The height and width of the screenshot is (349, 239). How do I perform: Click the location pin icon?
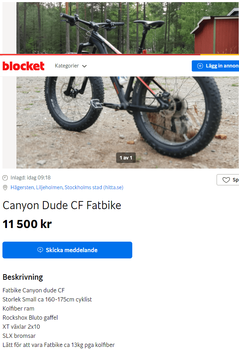click(5, 187)
